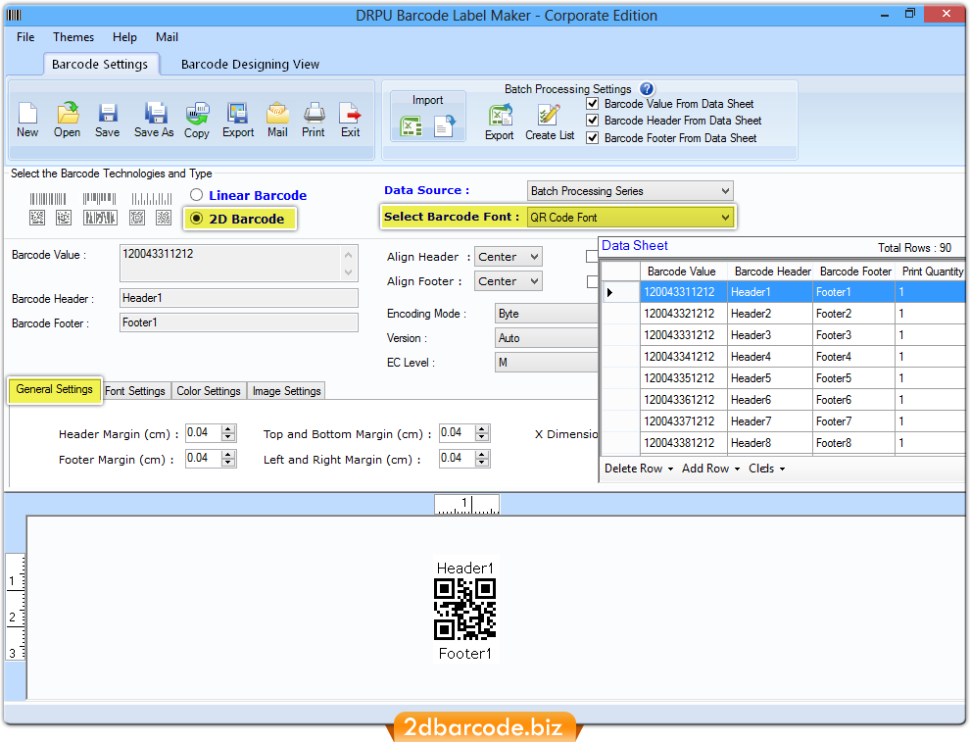970x742 pixels.
Task: Increase Top and Bottom Margin value
Action: pos(482,429)
